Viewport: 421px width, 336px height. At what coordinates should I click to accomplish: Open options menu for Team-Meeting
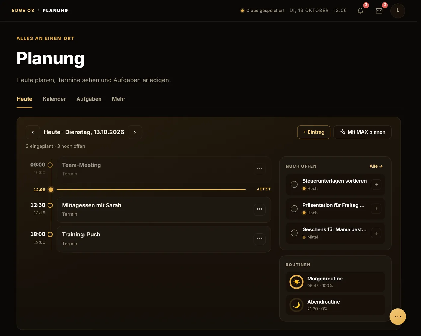point(259,169)
